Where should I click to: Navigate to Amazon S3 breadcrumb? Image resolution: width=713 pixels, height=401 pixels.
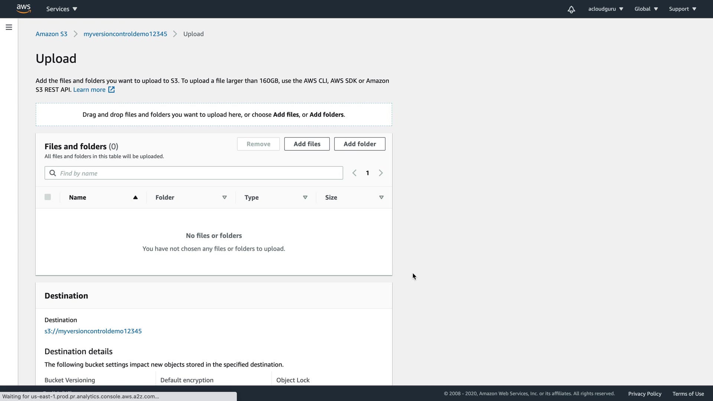(52, 34)
